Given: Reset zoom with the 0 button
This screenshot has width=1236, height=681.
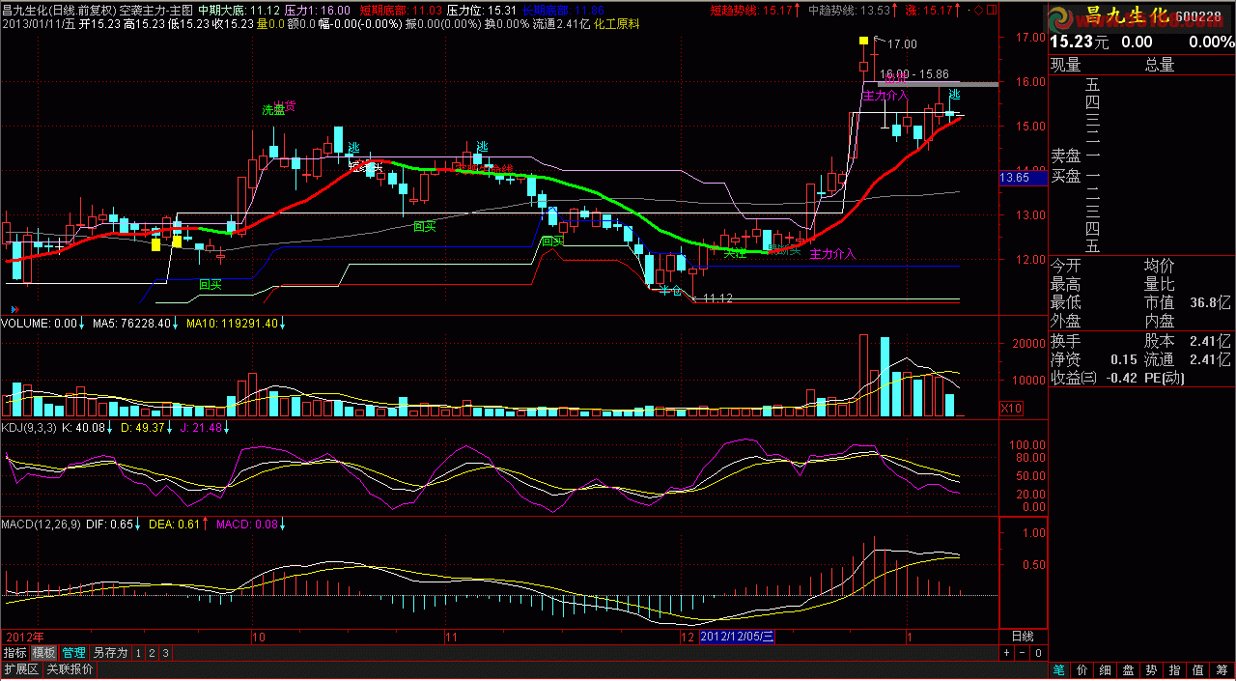Looking at the screenshot, I should point(1037,653).
